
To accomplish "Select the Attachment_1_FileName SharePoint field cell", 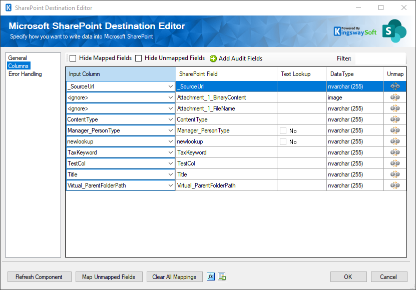I will [226, 108].
